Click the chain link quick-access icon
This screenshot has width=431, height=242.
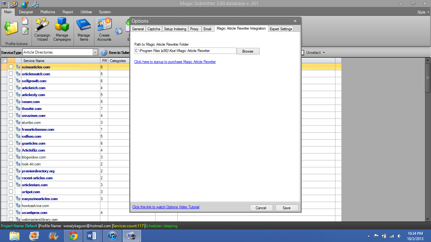[x=15, y=4]
